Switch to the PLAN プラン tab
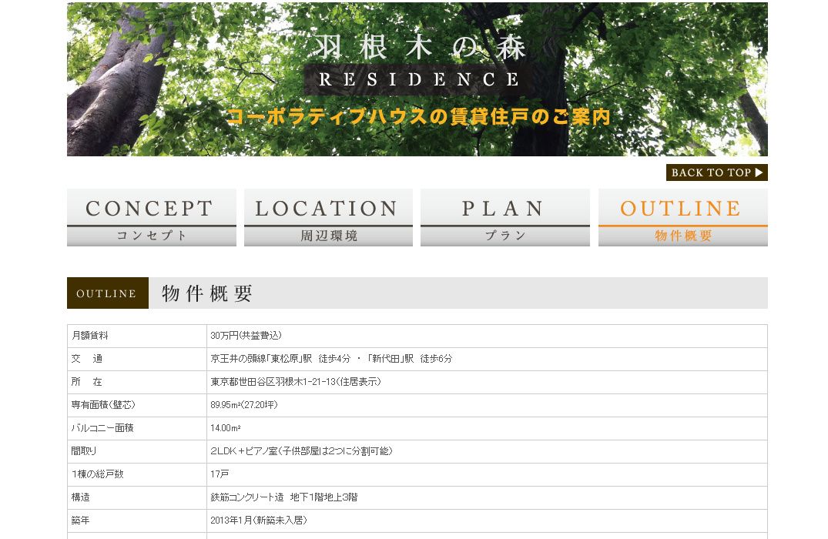 point(505,218)
